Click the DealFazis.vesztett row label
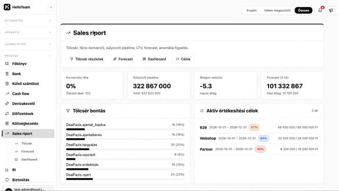This screenshot has height=191, width=339. [x=81, y=155]
